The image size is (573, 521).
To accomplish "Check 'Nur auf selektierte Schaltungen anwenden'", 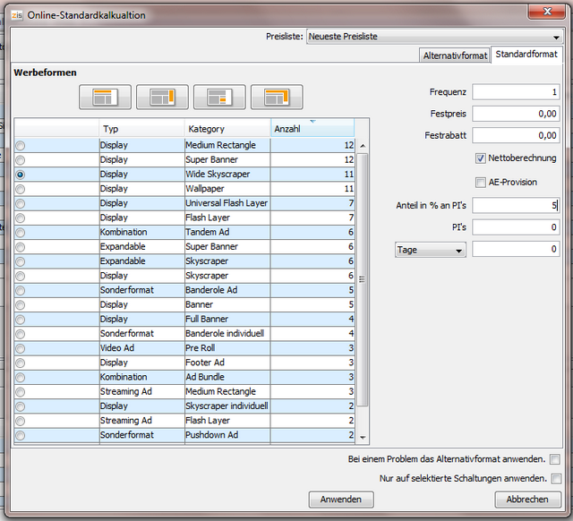I will [556, 479].
